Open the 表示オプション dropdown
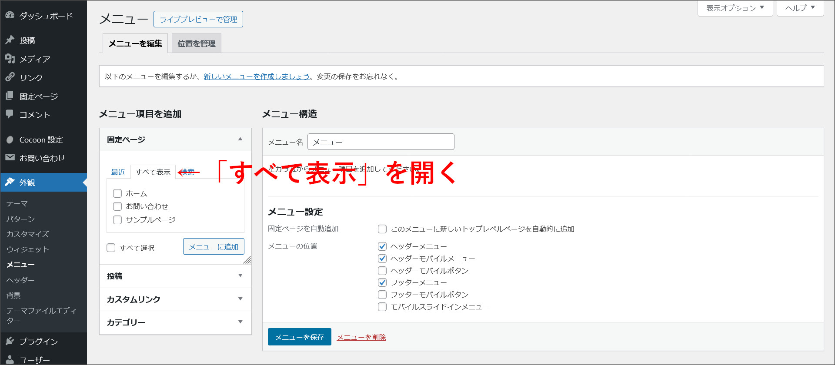The width and height of the screenshot is (835, 365). coord(735,8)
